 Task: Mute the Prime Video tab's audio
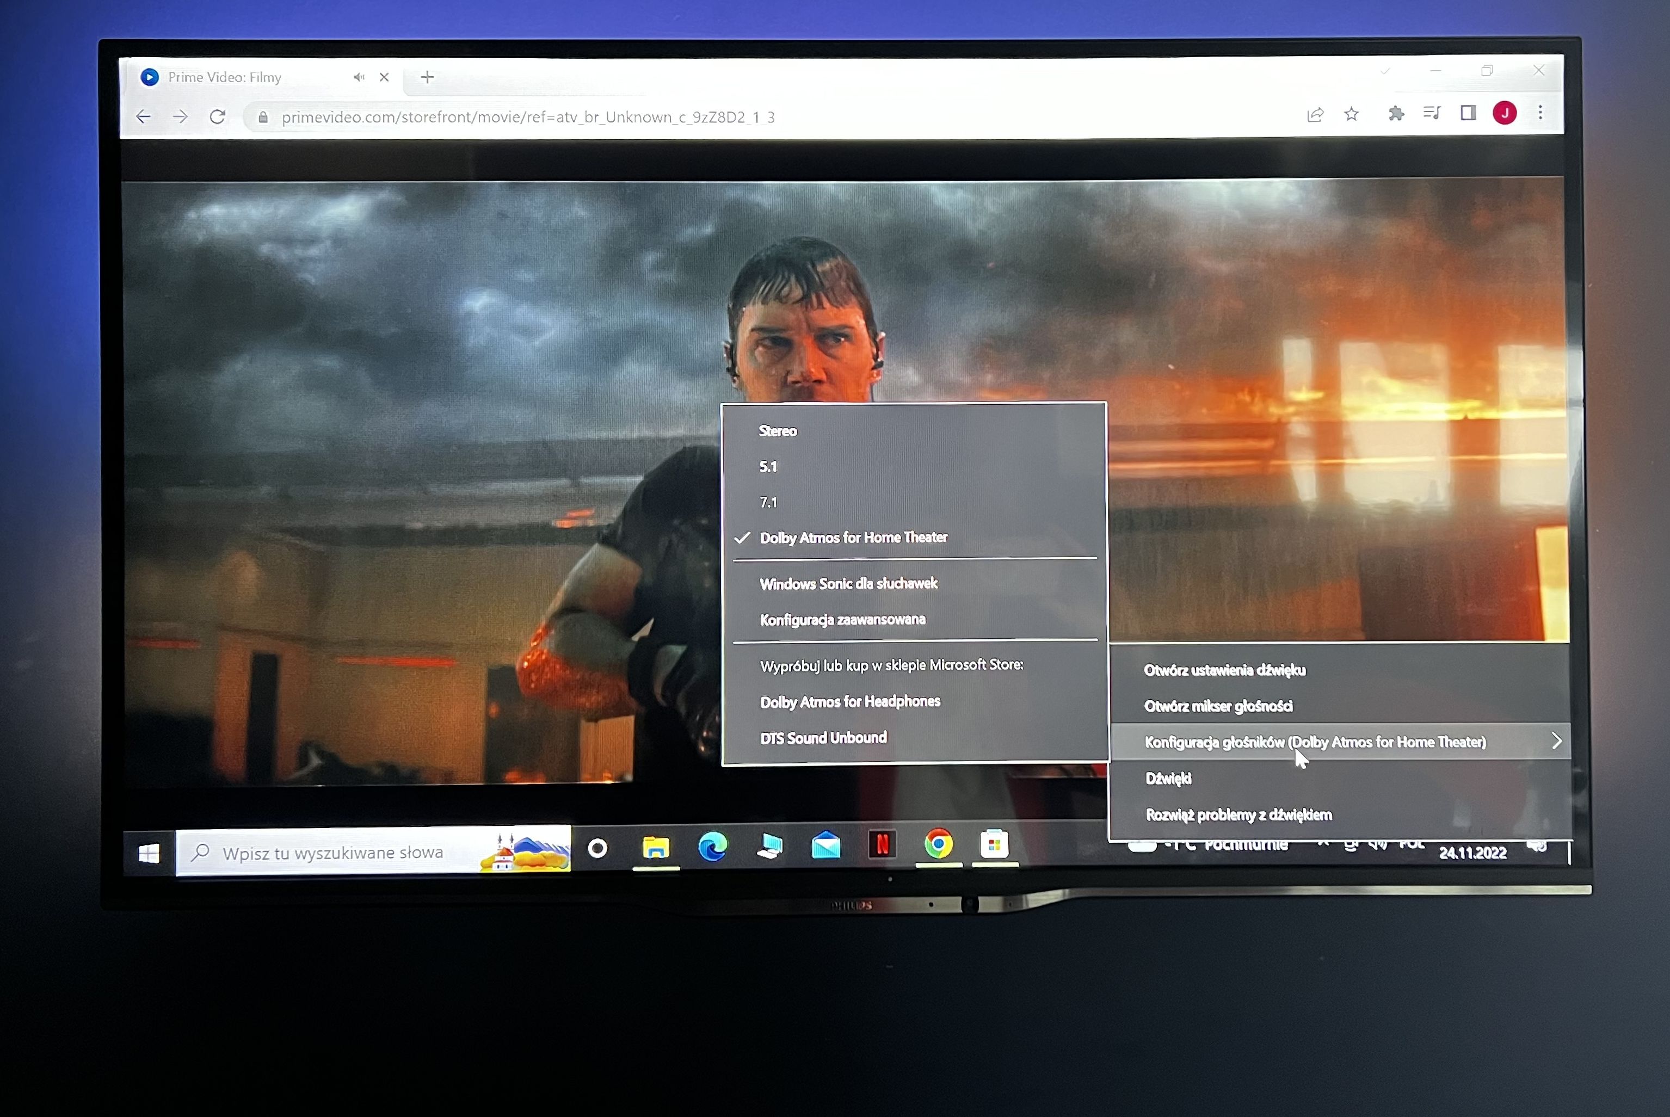pos(359,77)
